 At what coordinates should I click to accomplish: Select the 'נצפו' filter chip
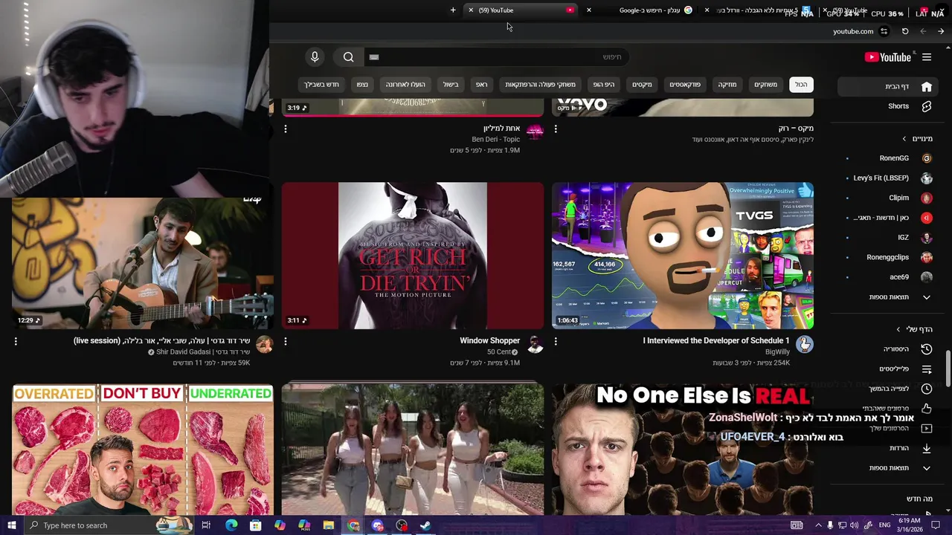362,85
